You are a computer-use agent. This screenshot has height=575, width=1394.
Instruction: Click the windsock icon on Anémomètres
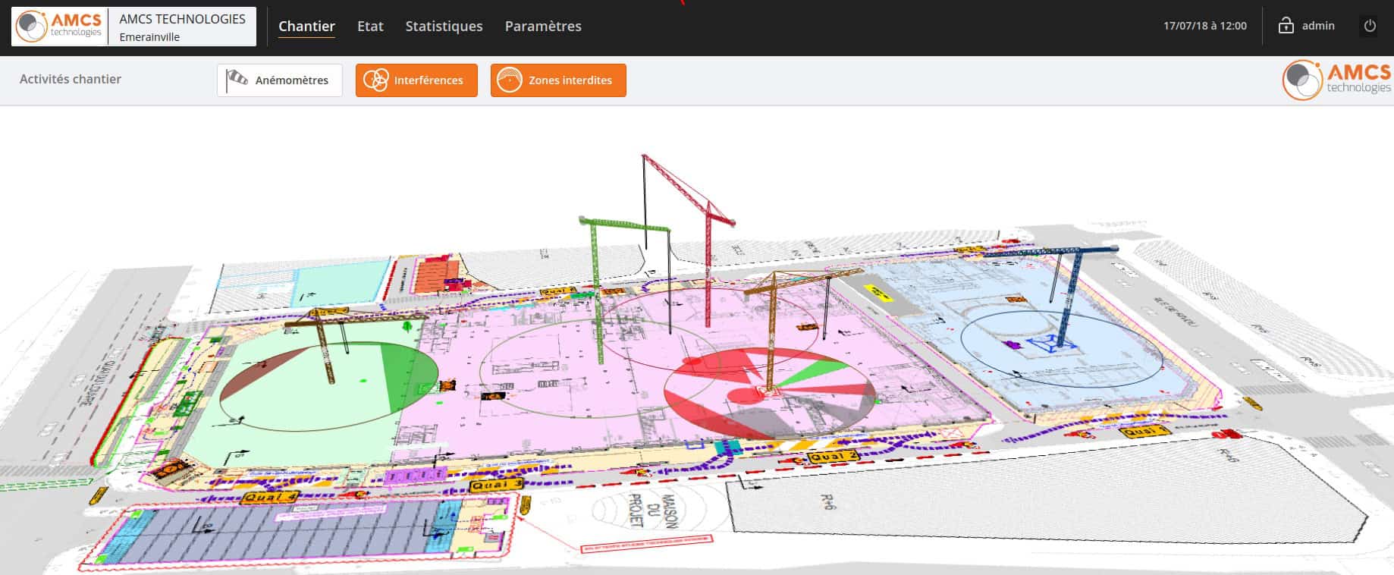point(237,79)
